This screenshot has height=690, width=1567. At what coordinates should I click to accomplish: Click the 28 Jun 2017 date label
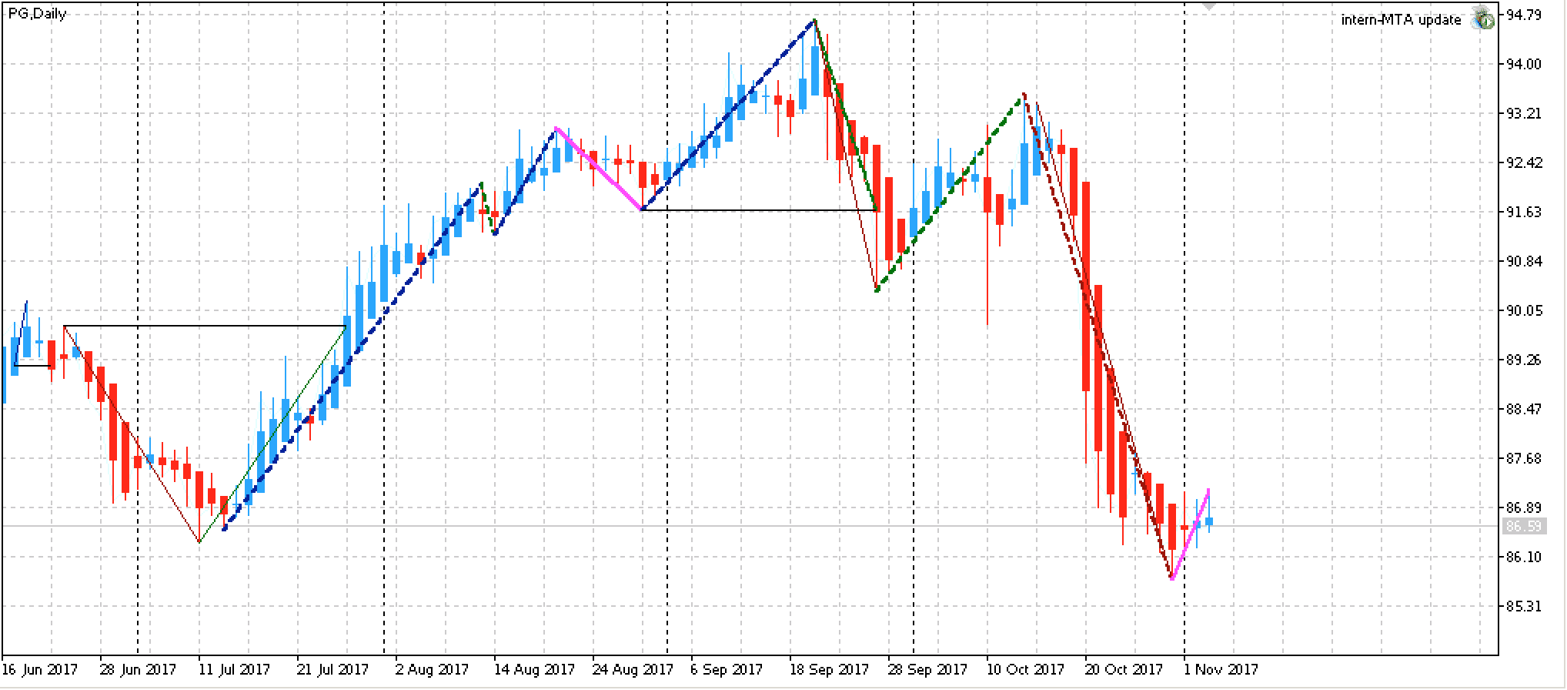(x=139, y=669)
